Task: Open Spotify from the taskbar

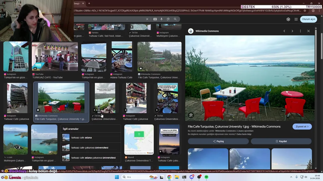Action: 206,177
